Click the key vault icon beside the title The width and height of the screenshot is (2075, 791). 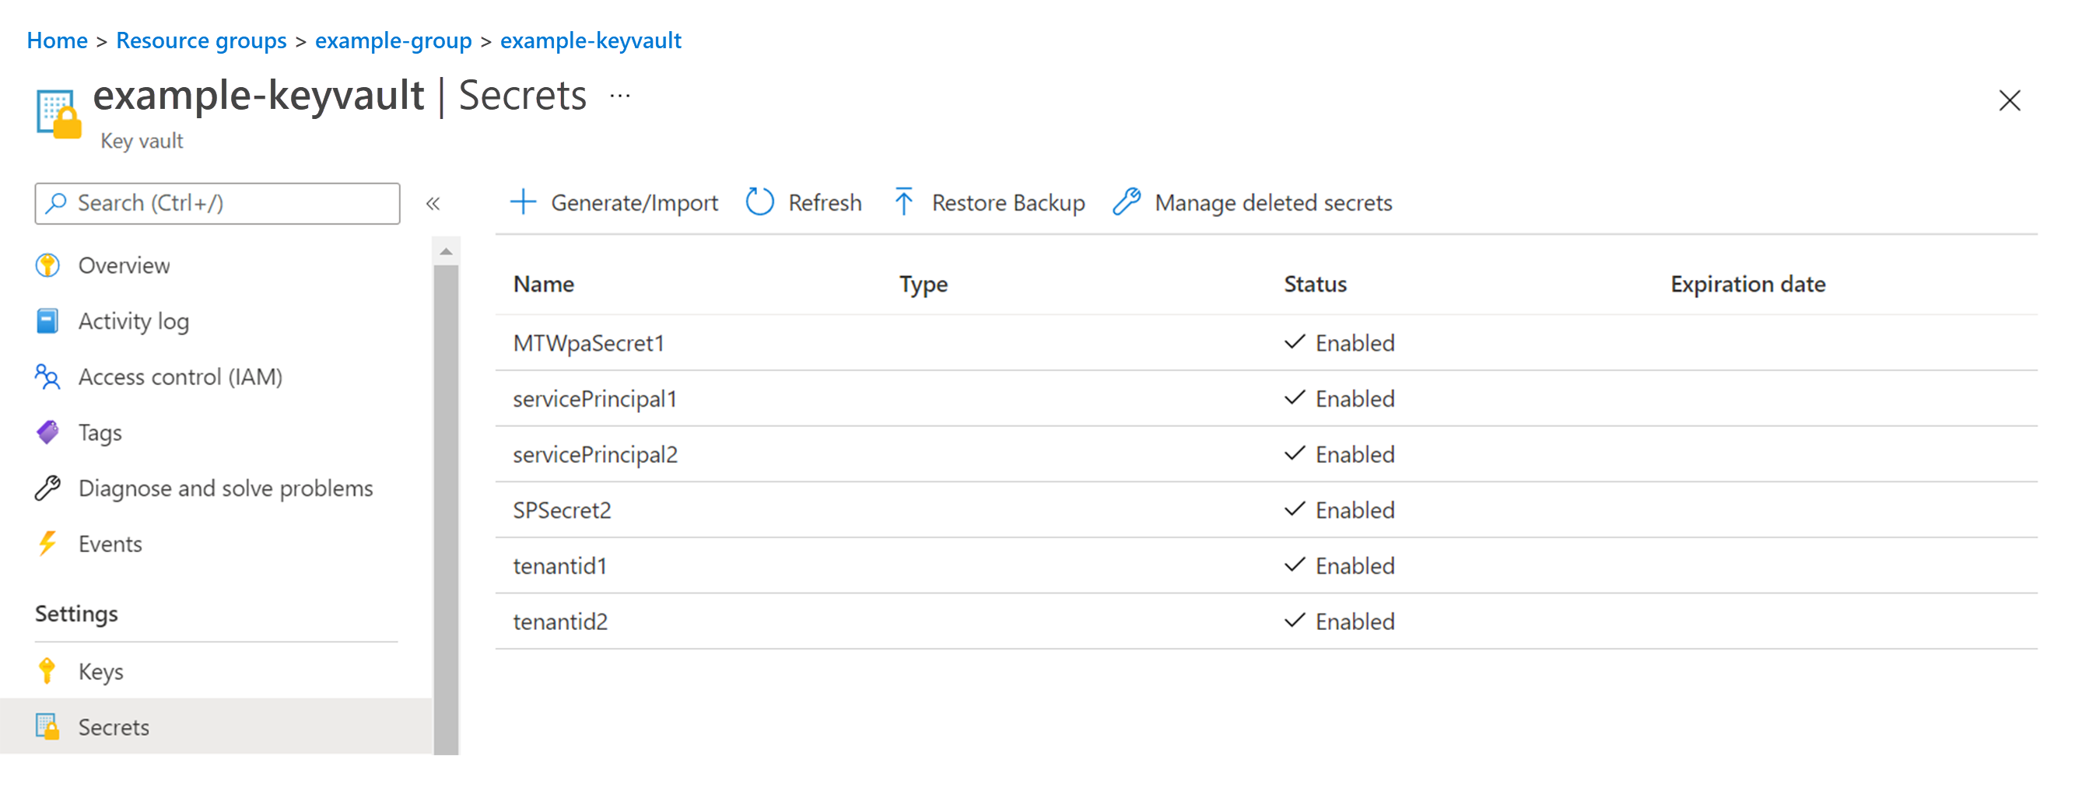[x=59, y=114]
